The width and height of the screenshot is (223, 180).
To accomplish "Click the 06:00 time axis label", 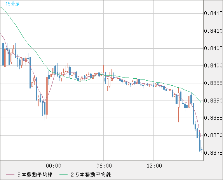I will [104, 166].
